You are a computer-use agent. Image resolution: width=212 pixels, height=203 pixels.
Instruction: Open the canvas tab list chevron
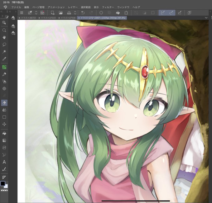coord(206,18)
